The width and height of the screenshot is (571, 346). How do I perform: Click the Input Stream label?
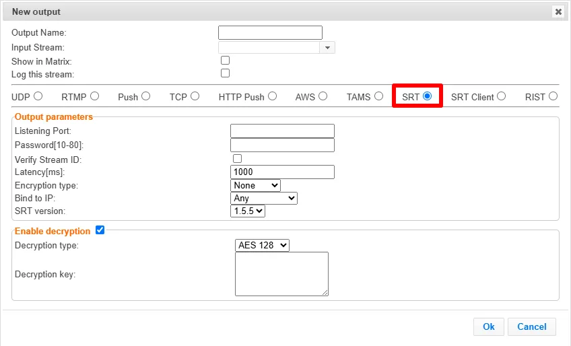pyautogui.click(x=38, y=47)
